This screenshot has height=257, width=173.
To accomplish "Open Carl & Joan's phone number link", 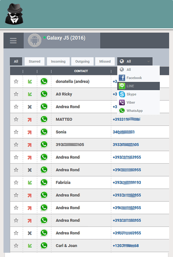I will click(x=126, y=245).
